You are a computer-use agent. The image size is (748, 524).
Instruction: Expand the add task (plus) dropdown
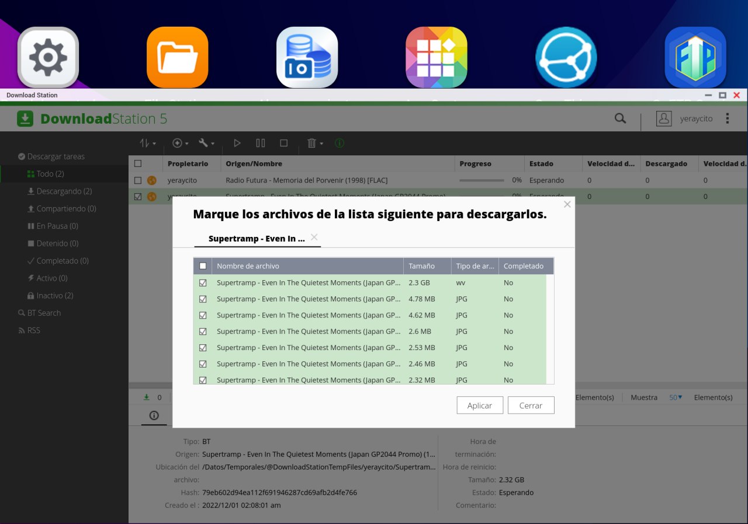click(x=180, y=143)
